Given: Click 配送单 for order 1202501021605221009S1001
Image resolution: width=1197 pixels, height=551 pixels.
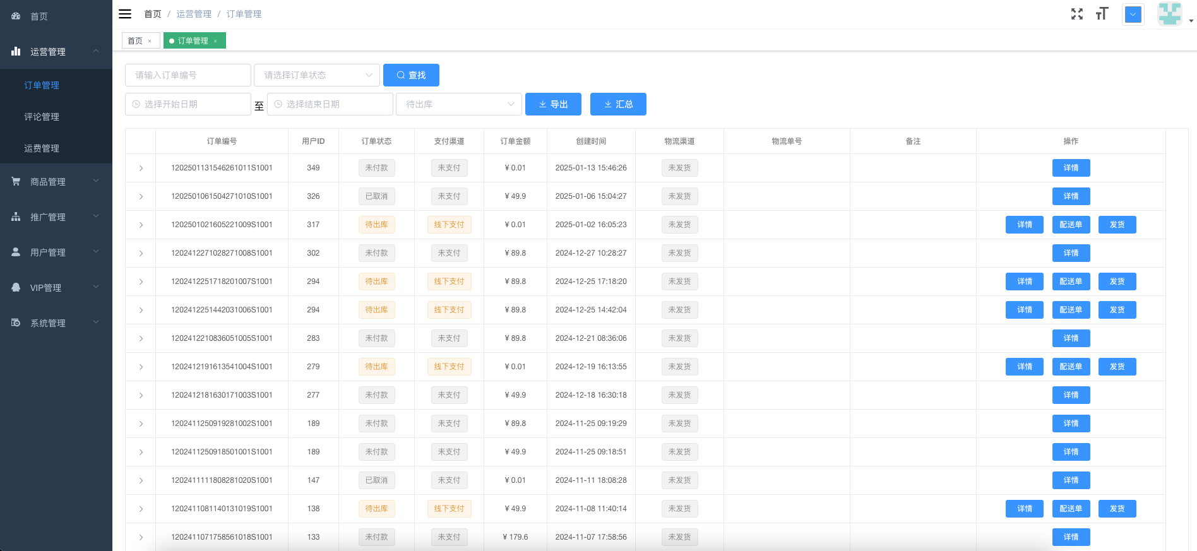Looking at the screenshot, I should click(x=1071, y=225).
